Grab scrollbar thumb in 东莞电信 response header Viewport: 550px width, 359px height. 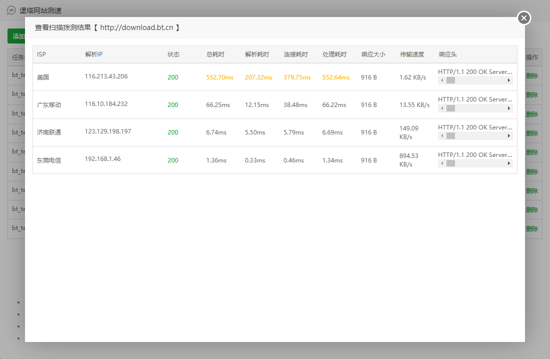point(450,163)
